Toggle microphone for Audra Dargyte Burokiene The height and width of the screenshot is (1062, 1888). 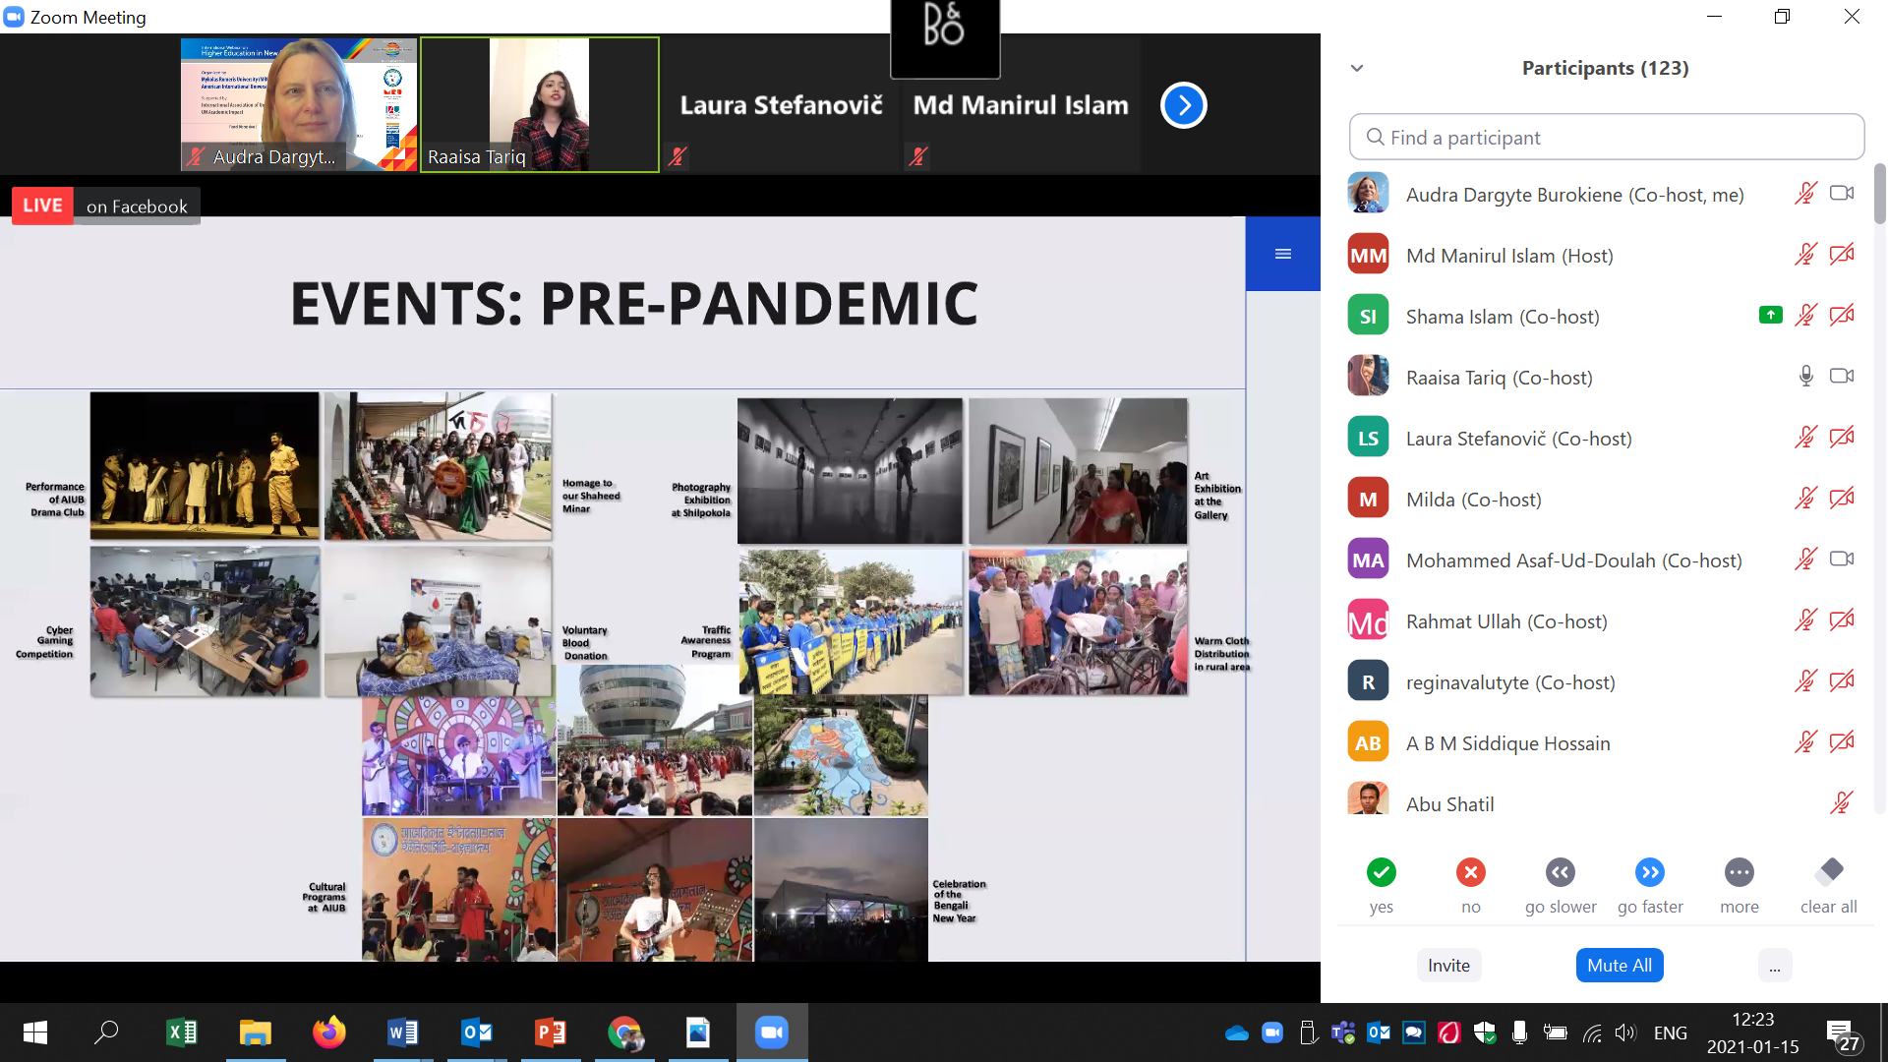1805,194
